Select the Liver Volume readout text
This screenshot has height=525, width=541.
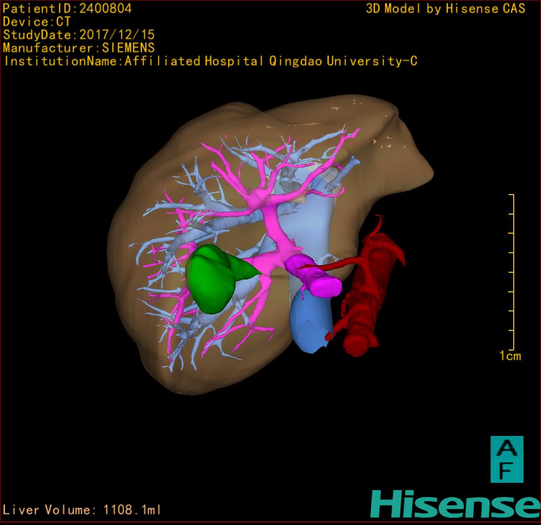pos(82,510)
